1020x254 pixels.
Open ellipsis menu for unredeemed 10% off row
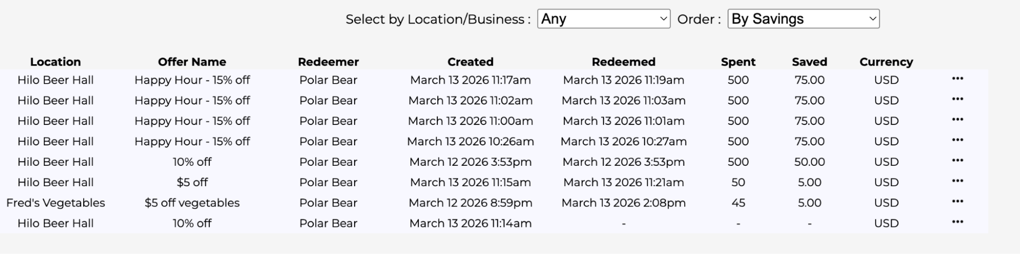tap(957, 222)
